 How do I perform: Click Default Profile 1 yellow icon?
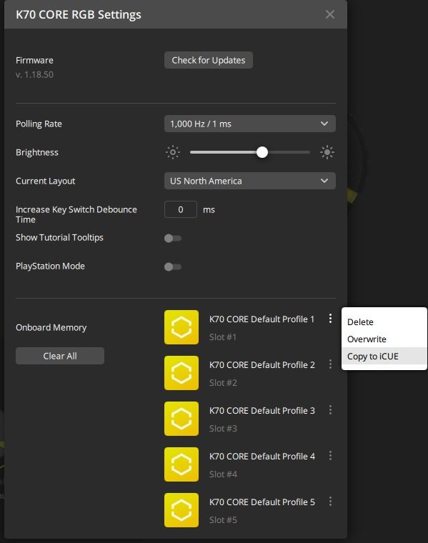[x=181, y=327]
